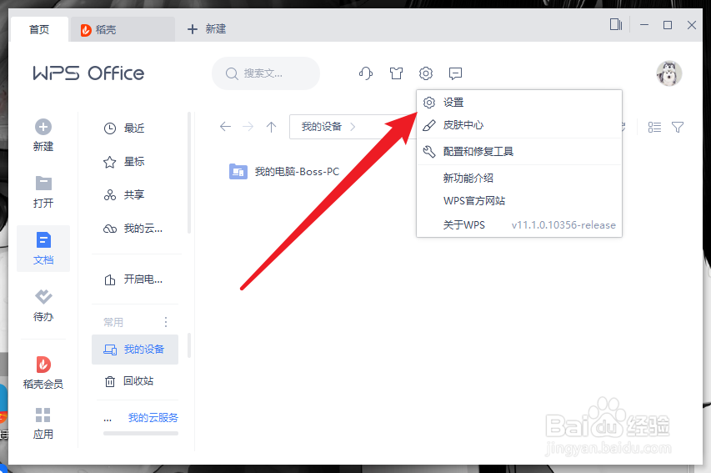Click the version text v11.1.0.10356-release
This screenshot has width=711, height=473.
[563, 225]
